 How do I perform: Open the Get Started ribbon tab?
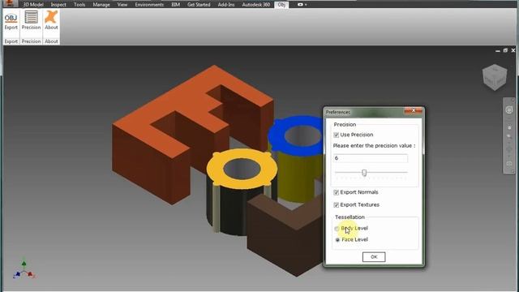(199, 5)
